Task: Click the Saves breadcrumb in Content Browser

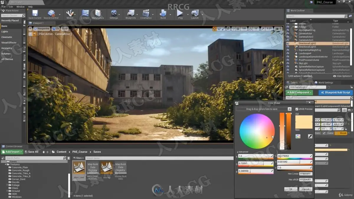Action: (97, 152)
